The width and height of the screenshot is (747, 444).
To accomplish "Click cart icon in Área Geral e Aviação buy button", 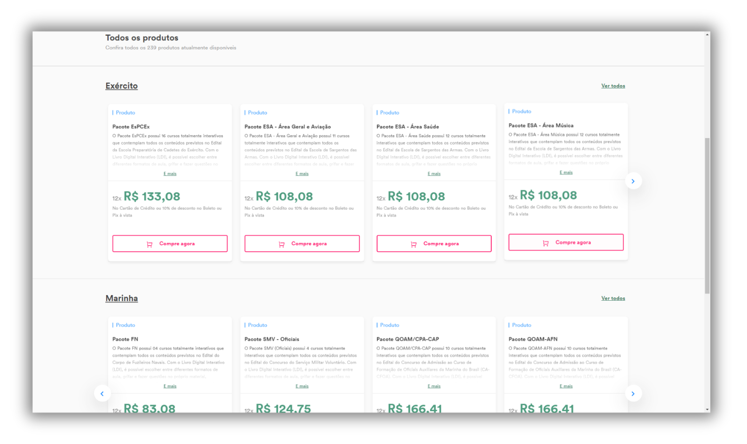I will click(x=282, y=244).
